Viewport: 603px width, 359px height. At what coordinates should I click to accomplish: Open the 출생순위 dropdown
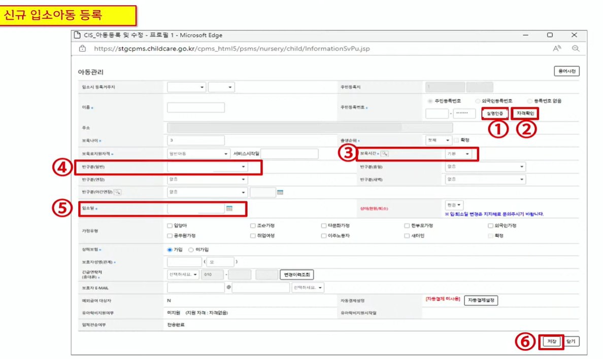point(439,140)
